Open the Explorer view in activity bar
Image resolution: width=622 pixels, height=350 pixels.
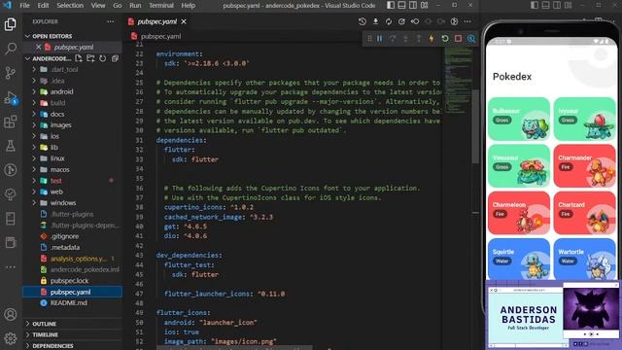click(11, 24)
